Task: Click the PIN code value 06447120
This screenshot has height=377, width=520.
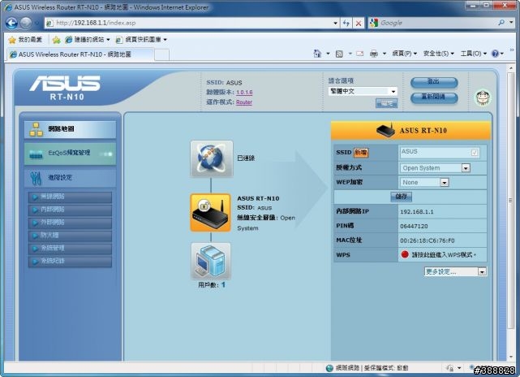Action: click(x=414, y=226)
